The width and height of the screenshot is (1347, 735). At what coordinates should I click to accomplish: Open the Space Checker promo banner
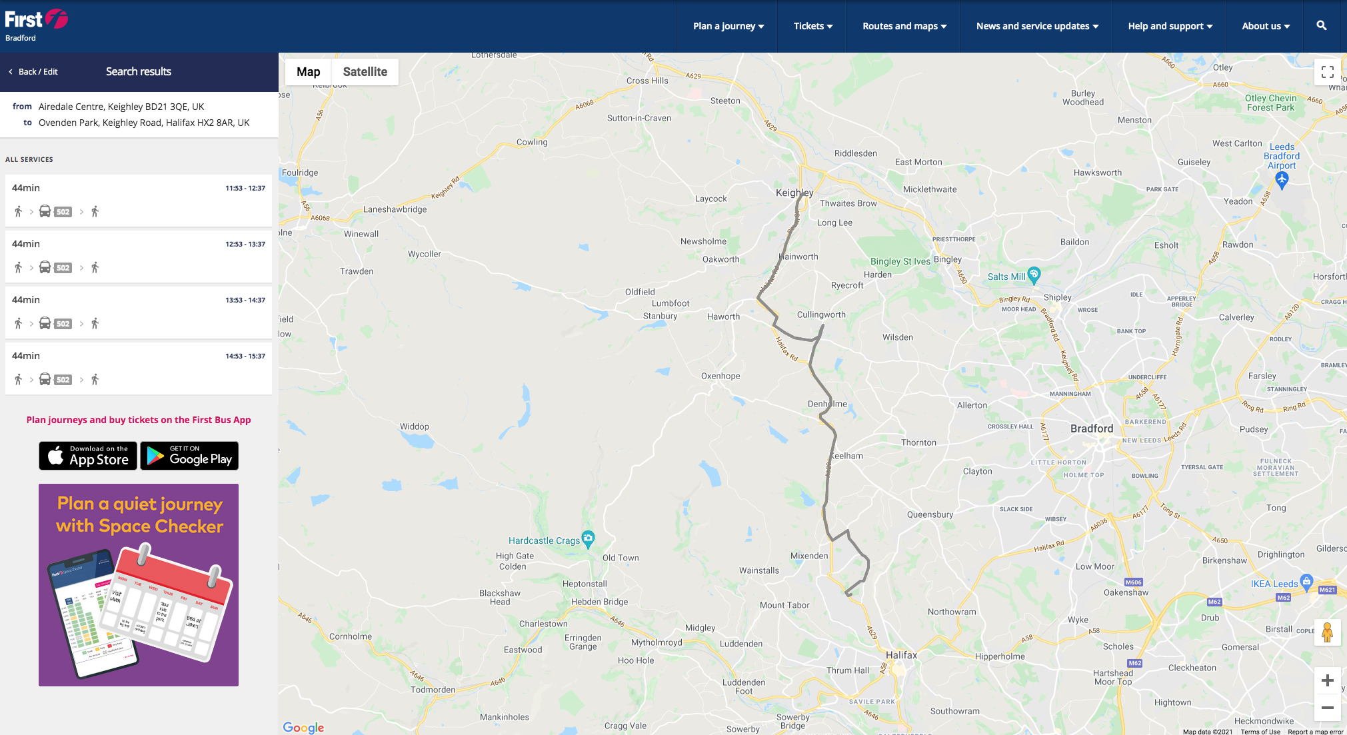coord(139,585)
